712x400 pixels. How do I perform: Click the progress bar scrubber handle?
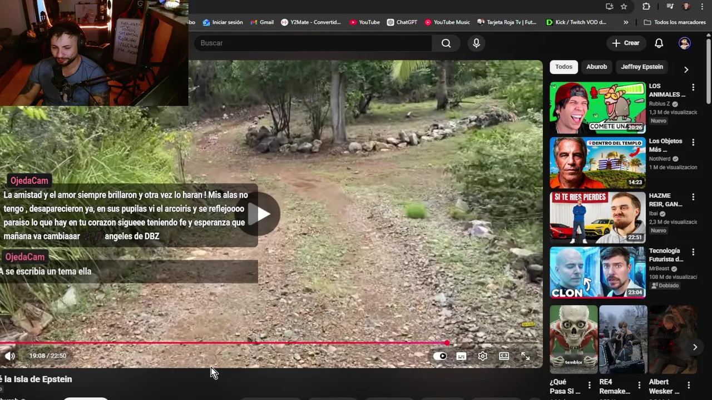[447, 343]
